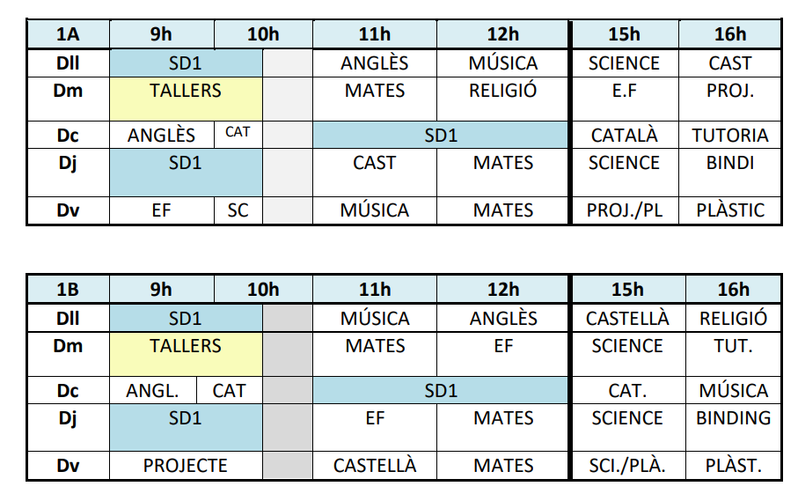Screen dimensions: 798x501
Task: Select the TUTORIA cell in the 1A timetable
Action: [729, 136]
